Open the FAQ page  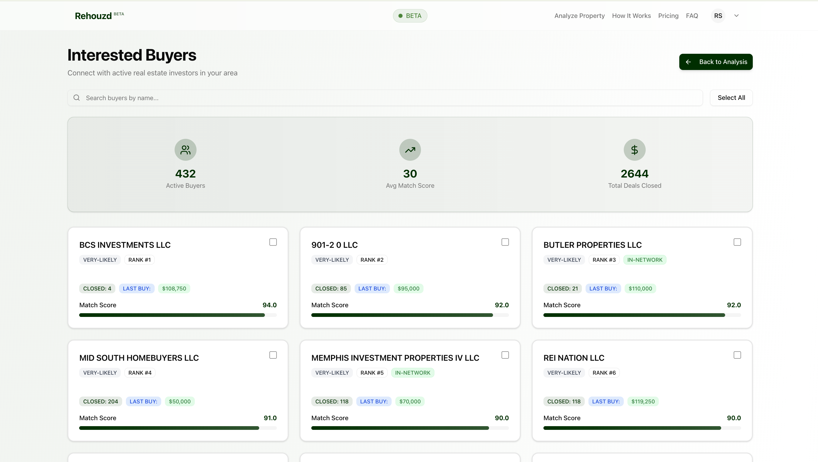[x=692, y=16]
